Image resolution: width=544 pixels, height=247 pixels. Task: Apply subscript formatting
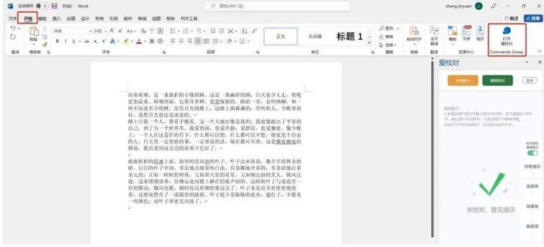pos(96,41)
